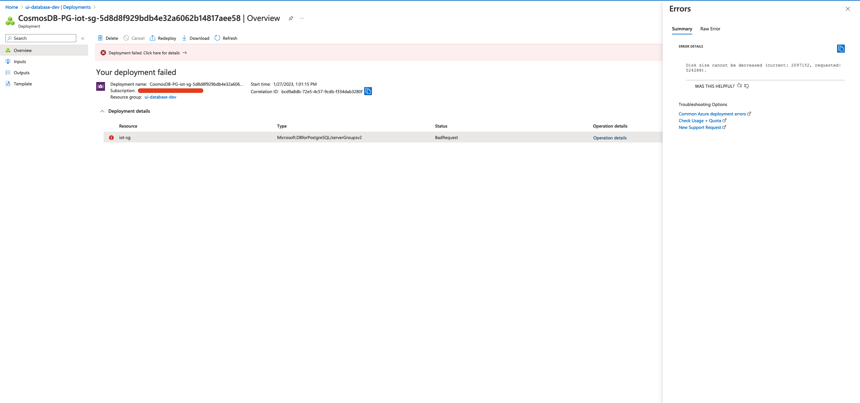Switch to the Raw Error tab
Image resolution: width=860 pixels, height=403 pixels.
pyautogui.click(x=710, y=29)
